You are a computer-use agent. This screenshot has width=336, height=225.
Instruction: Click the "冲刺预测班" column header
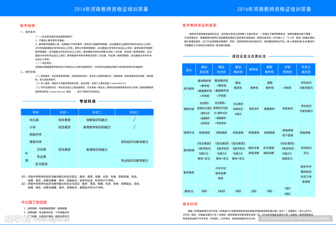pos(287,70)
